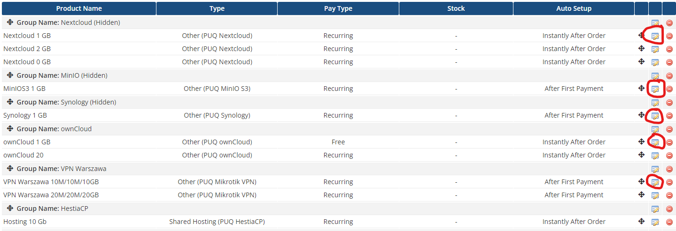Screen dimensions: 676x231
Task: Click the Product Name column header
Action: (79, 8)
